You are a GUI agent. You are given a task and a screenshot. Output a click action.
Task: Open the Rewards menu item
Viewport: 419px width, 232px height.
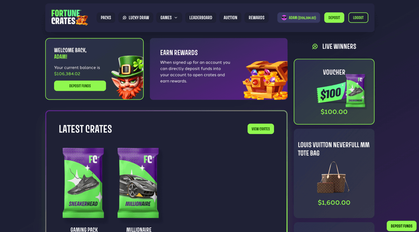(257, 18)
